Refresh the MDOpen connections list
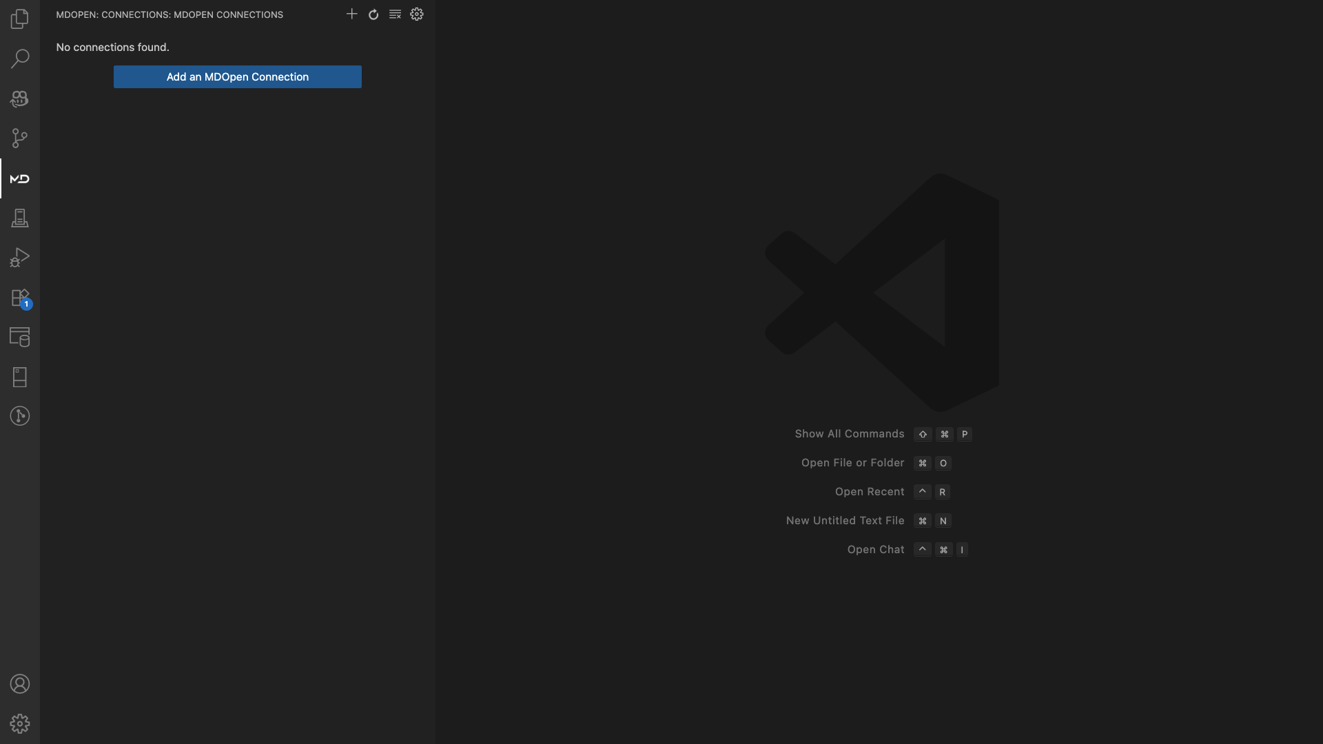1323x744 pixels. [x=373, y=14]
